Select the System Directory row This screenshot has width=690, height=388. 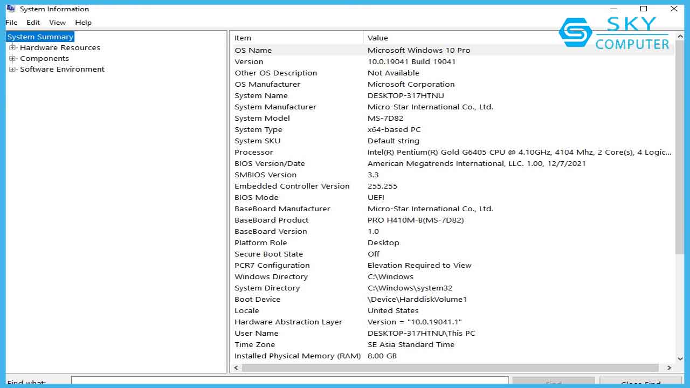[453, 288]
